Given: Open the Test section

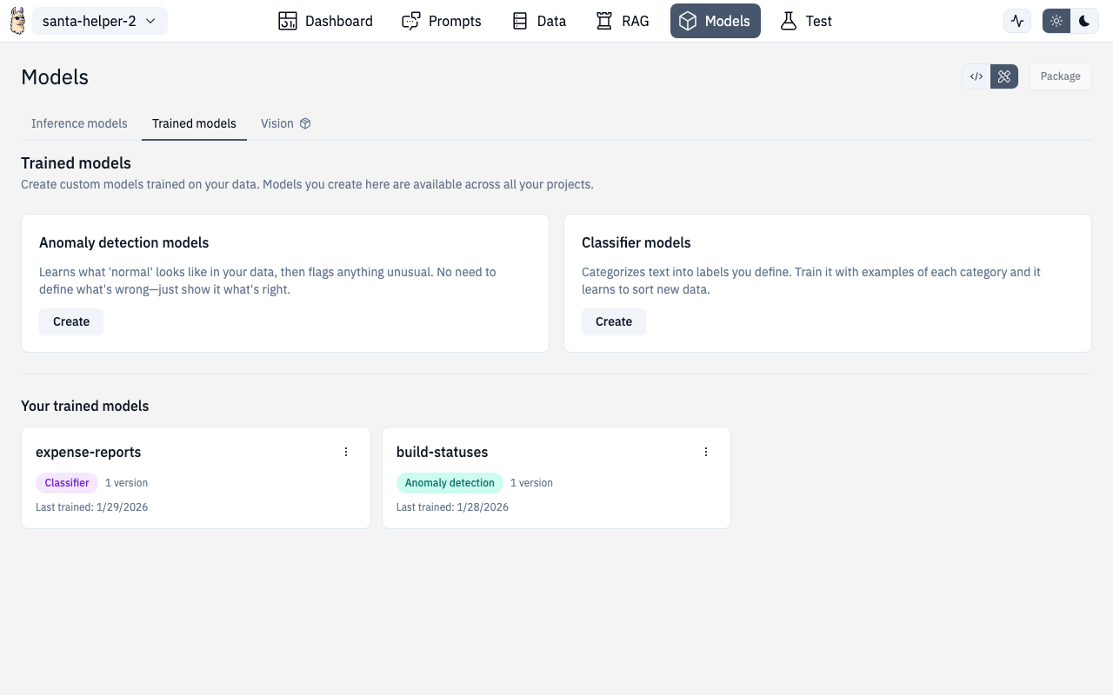Looking at the screenshot, I should (x=805, y=21).
